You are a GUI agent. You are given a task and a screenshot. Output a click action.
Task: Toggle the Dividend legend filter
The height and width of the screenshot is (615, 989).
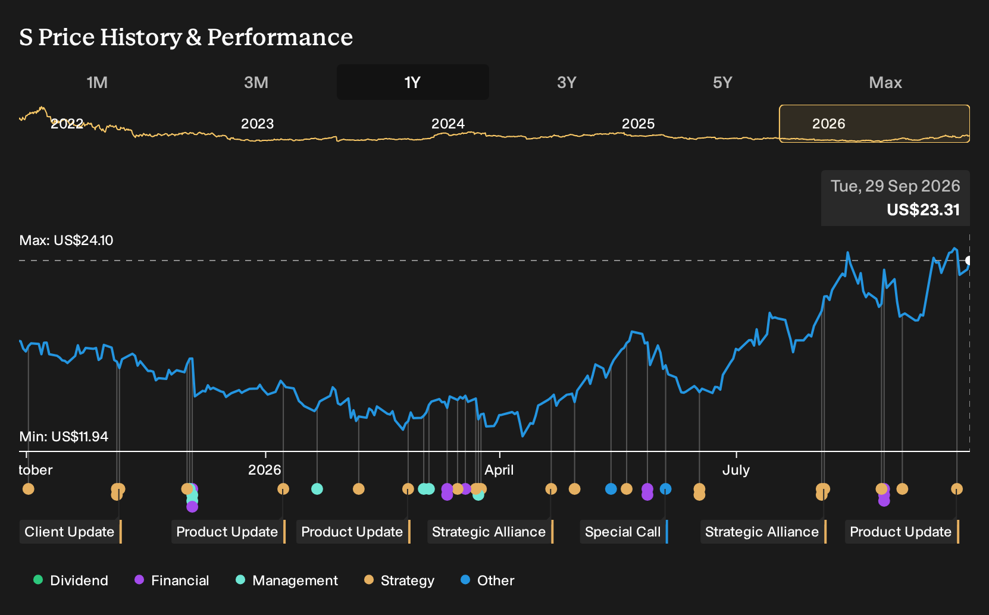[x=71, y=581]
